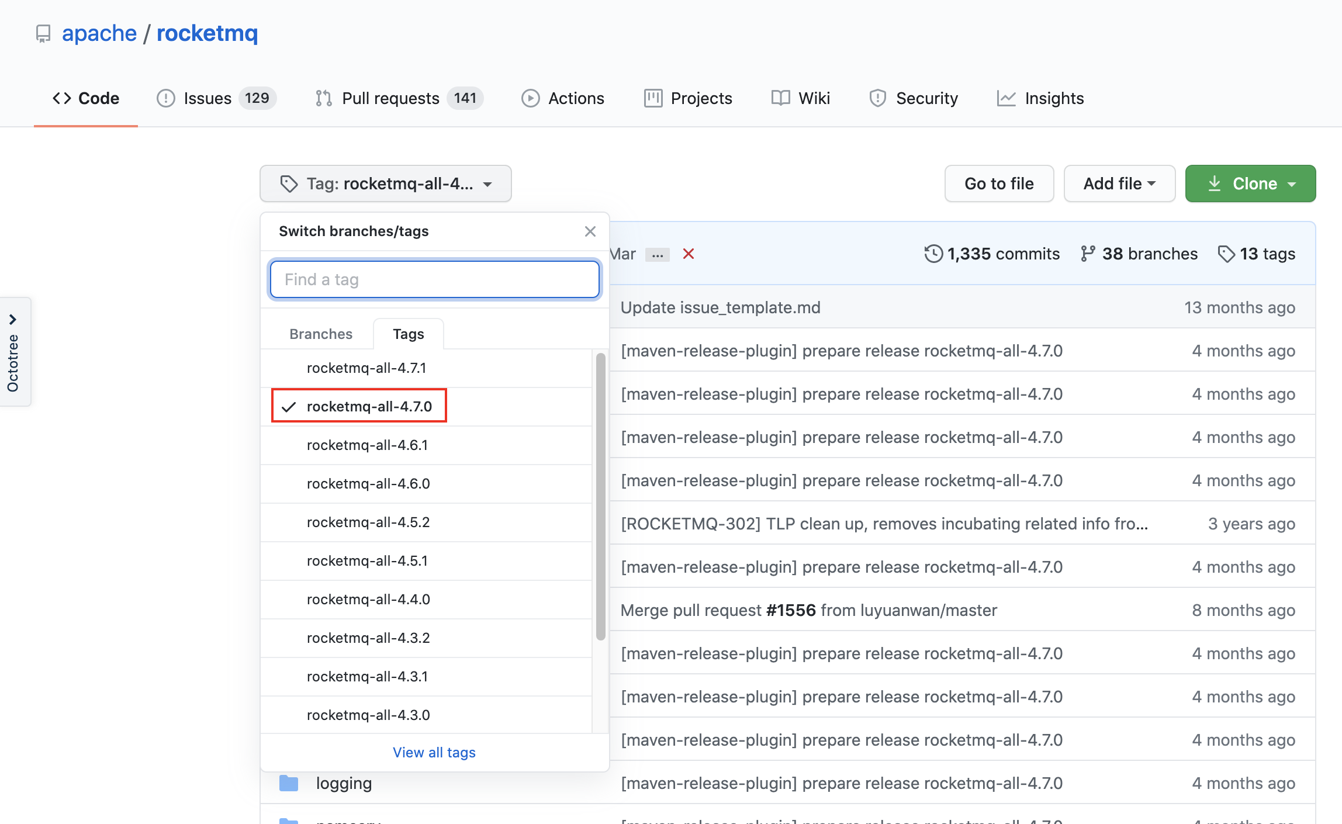Open the Projects tab
Image resolution: width=1342 pixels, height=824 pixels.
[688, 98]
